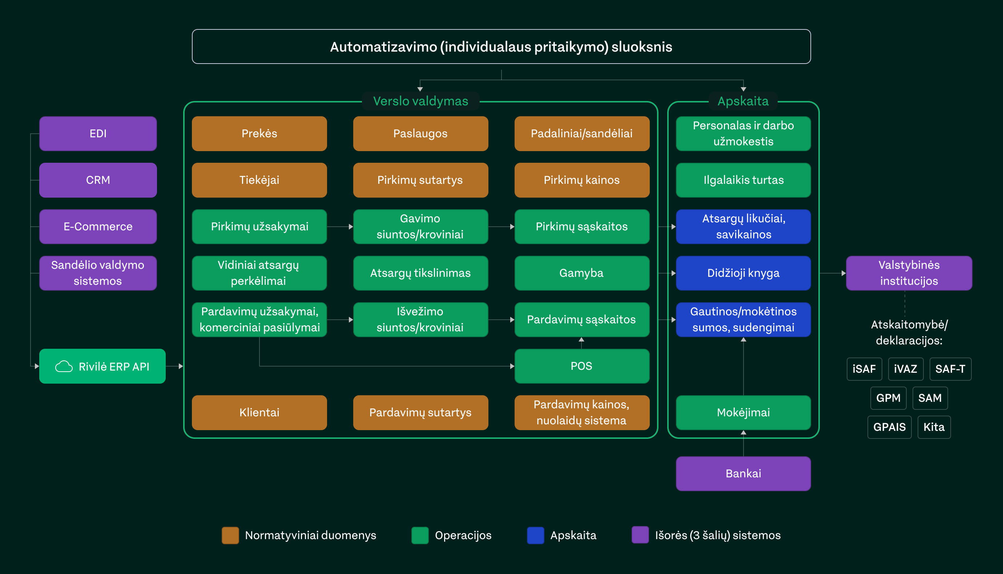1003x574 pixels.
Task: Open the Bankai block
Action: pos(743,473)
